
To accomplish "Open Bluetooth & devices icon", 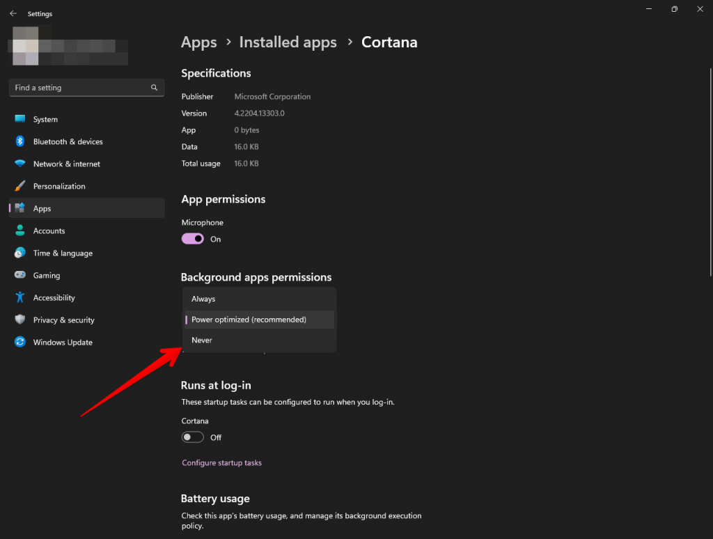I will tap(19, 141).
